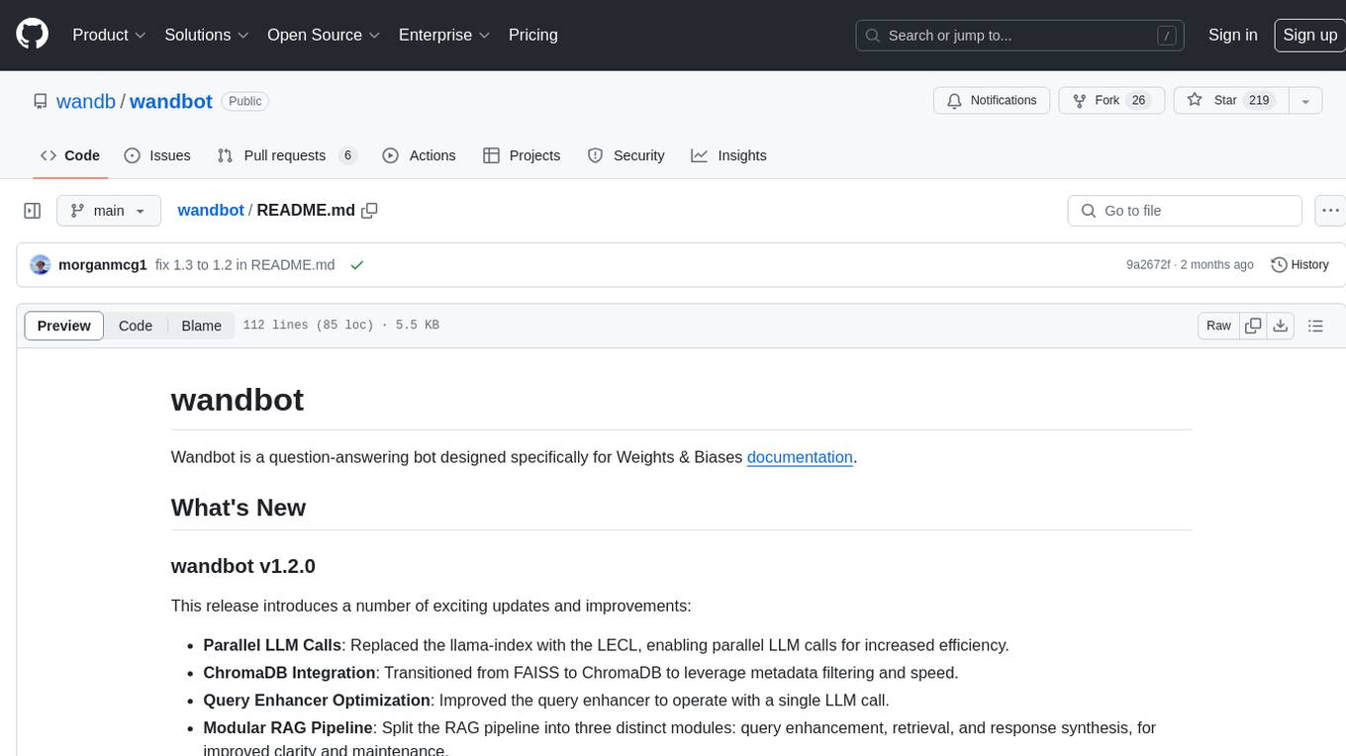Click the Fork count 26
The height and width of the screenshot is (756, 1346).
coord(1138,100)
